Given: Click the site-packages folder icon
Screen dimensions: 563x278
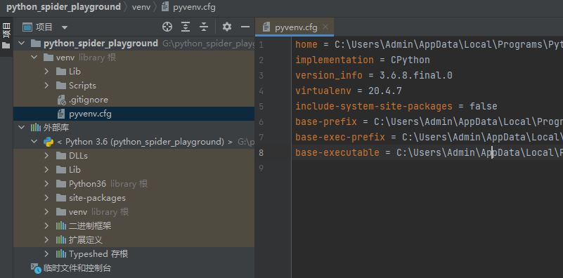Looking at the screenshot, I should pyautogui.click(x=61, y=198).
